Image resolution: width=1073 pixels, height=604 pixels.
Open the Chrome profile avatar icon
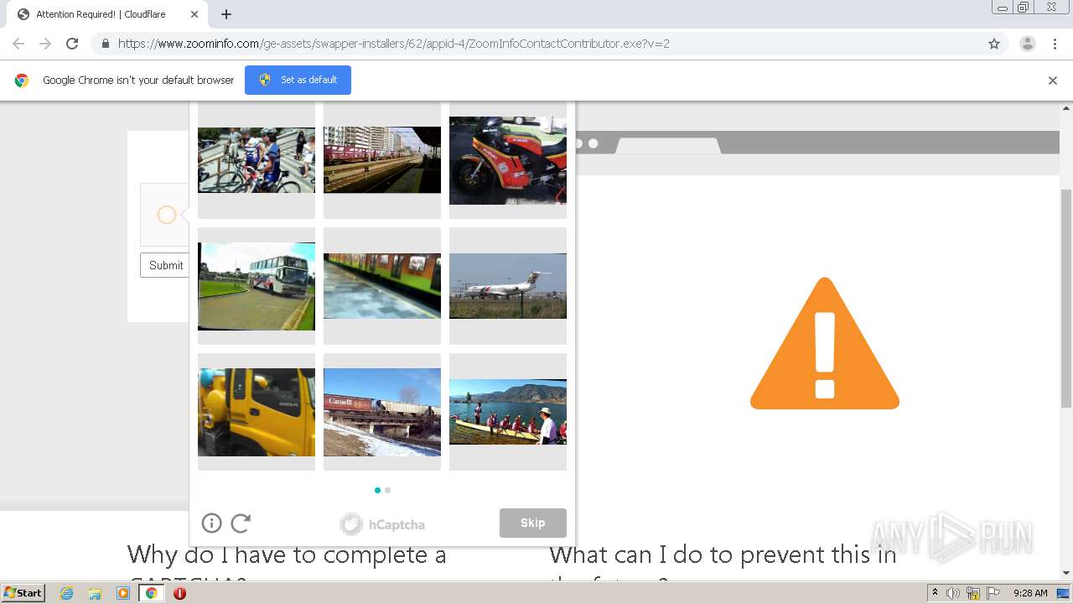1028,44
